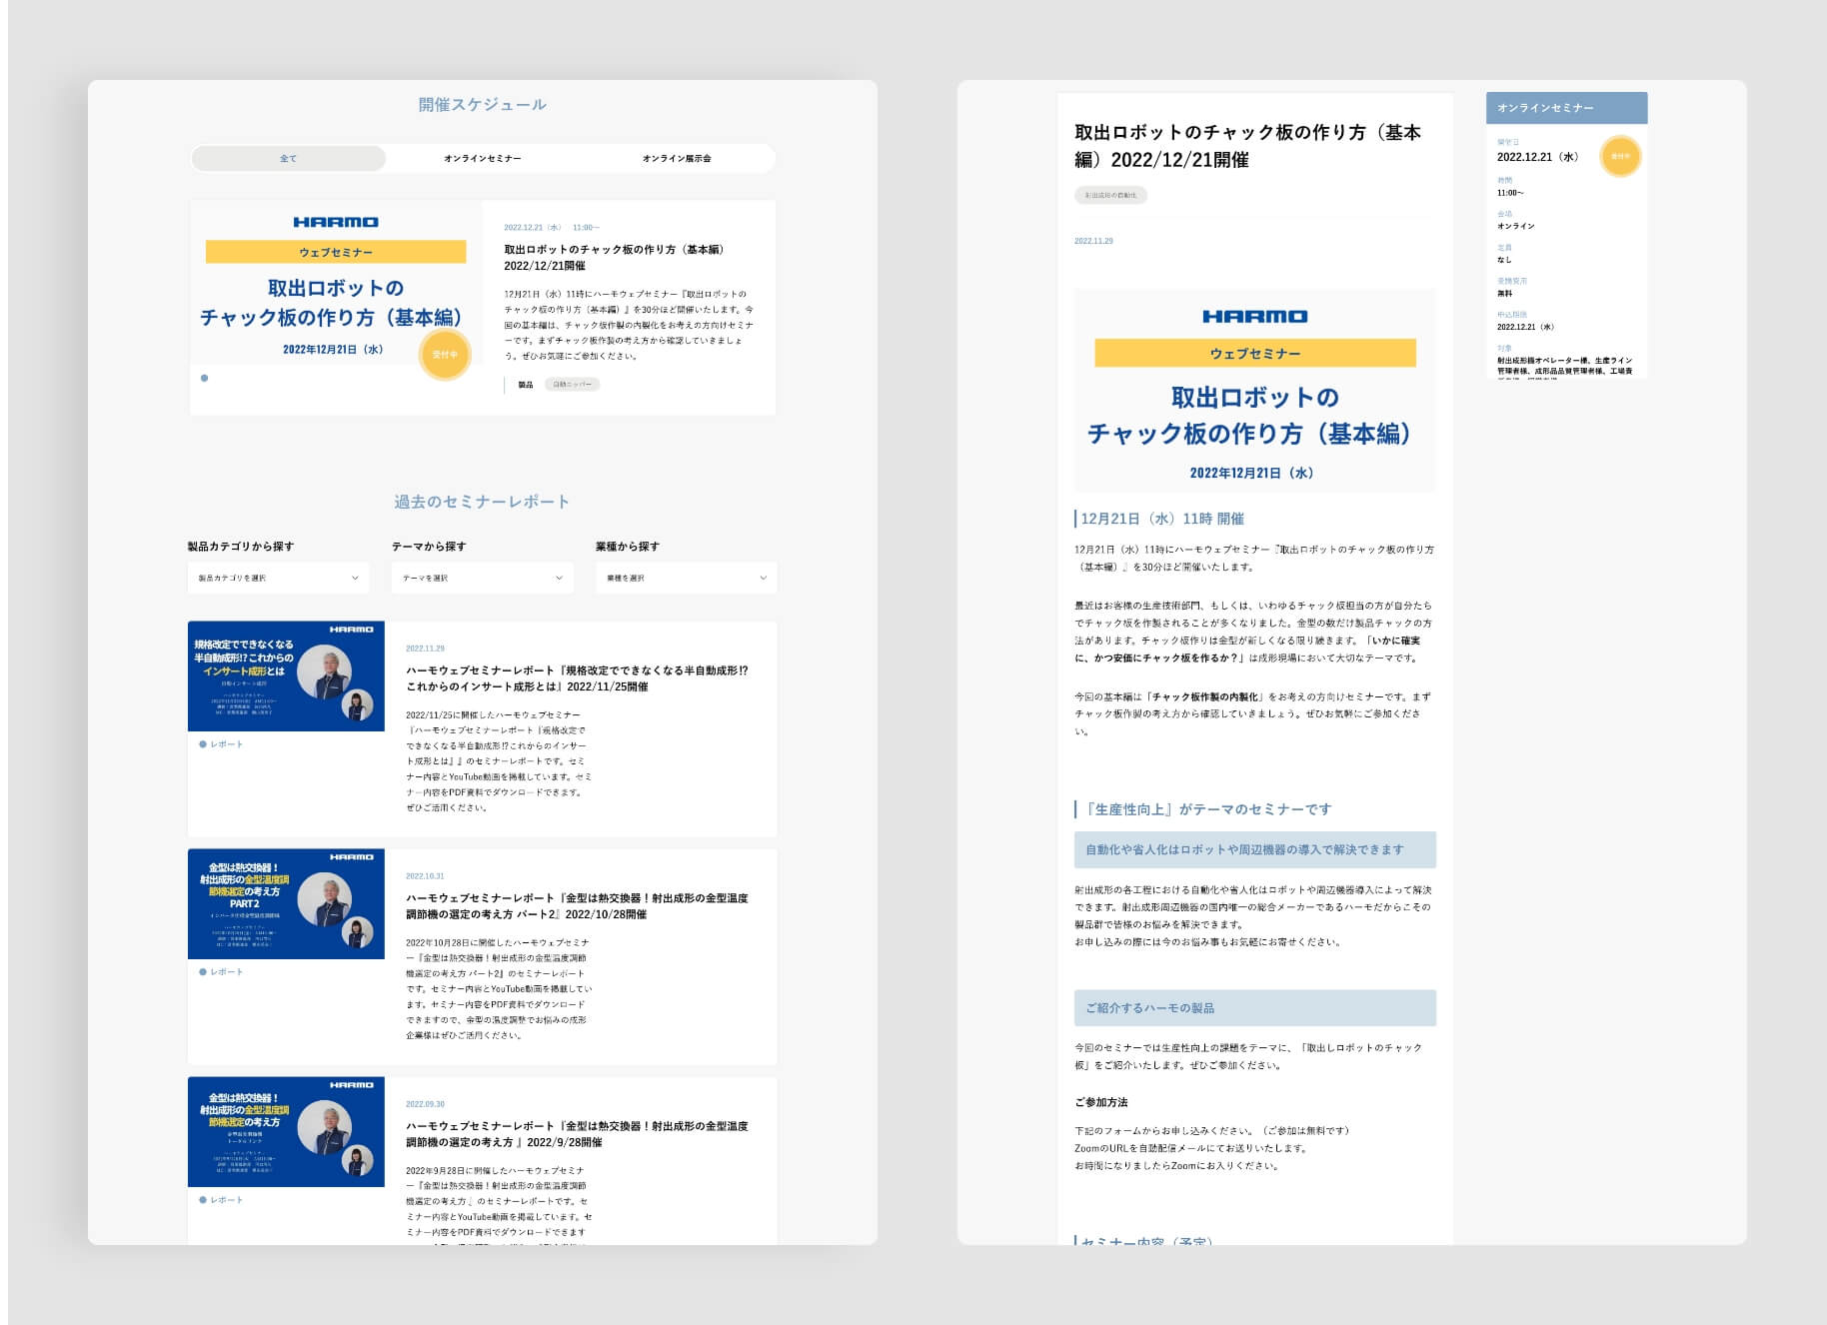Screen dimensions: 1827x1325
Task: Click the chevron in the 業種 dropdown
Action: click(x=763, y=578)
